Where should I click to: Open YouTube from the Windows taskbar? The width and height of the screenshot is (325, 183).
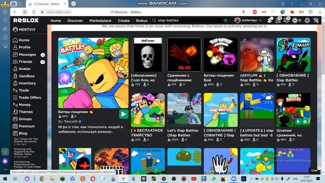193,178
